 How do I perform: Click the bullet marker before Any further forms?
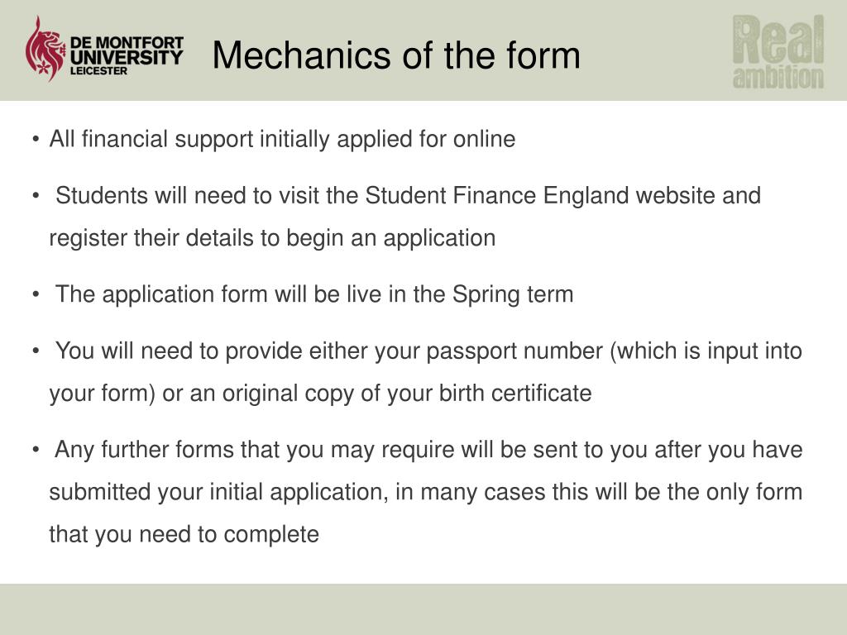pos(36,450)
